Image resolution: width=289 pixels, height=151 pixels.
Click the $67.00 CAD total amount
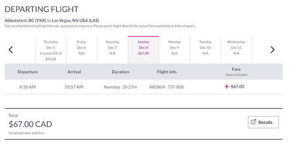[x=30, y=124]
